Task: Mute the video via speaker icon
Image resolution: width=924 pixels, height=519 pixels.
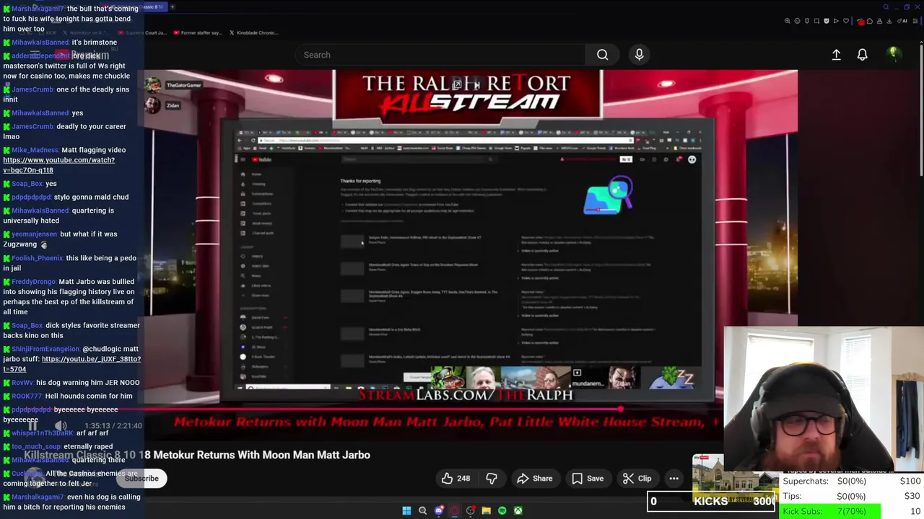Action: click(x=61, y=426)
